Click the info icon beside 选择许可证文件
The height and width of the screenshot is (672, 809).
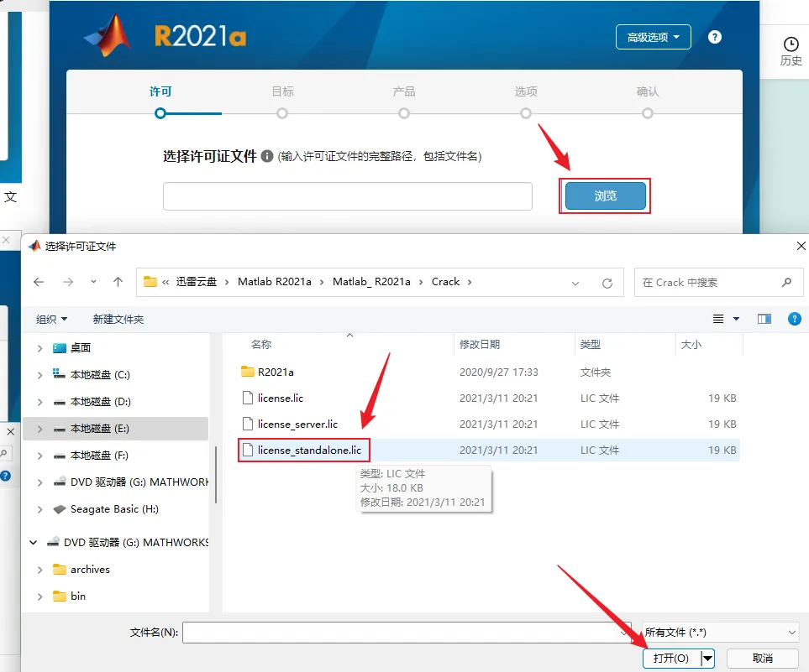tap(267, 156)
